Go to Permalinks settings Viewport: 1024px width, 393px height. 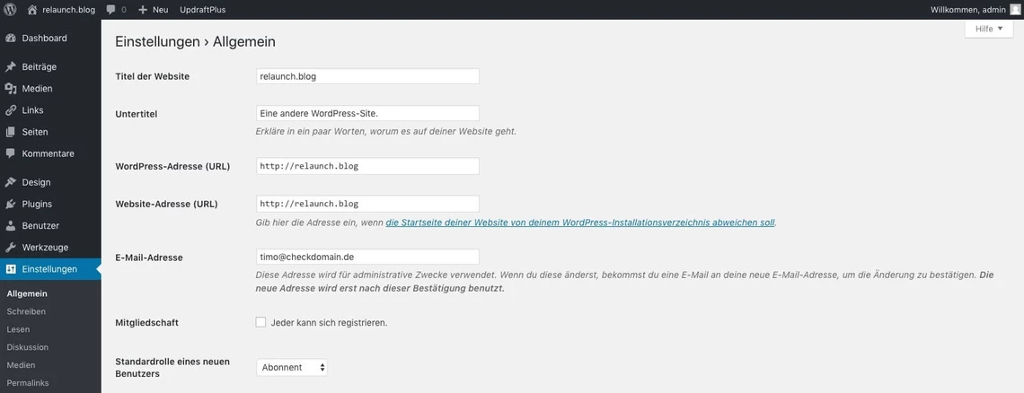point(28,383)
